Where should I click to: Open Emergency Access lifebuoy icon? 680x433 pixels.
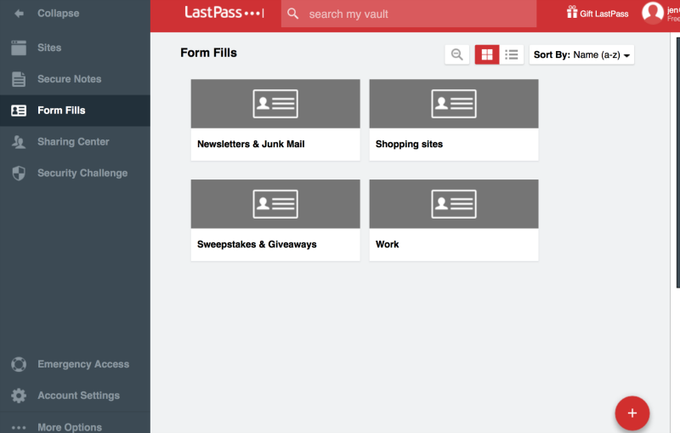[19, 364]
